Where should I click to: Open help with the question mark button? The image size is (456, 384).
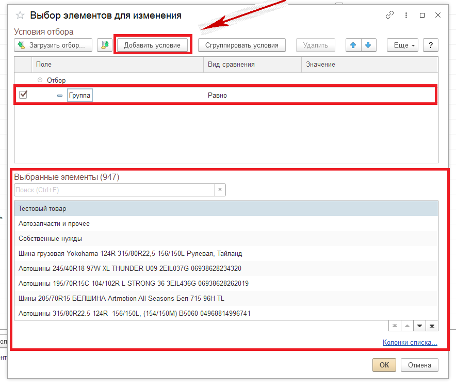(x=430, y=45)
